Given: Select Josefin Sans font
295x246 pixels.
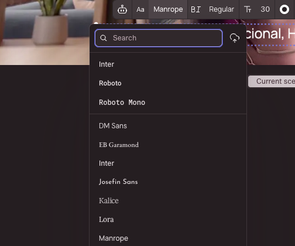Looking at the screenshot, I should (168, 182).
